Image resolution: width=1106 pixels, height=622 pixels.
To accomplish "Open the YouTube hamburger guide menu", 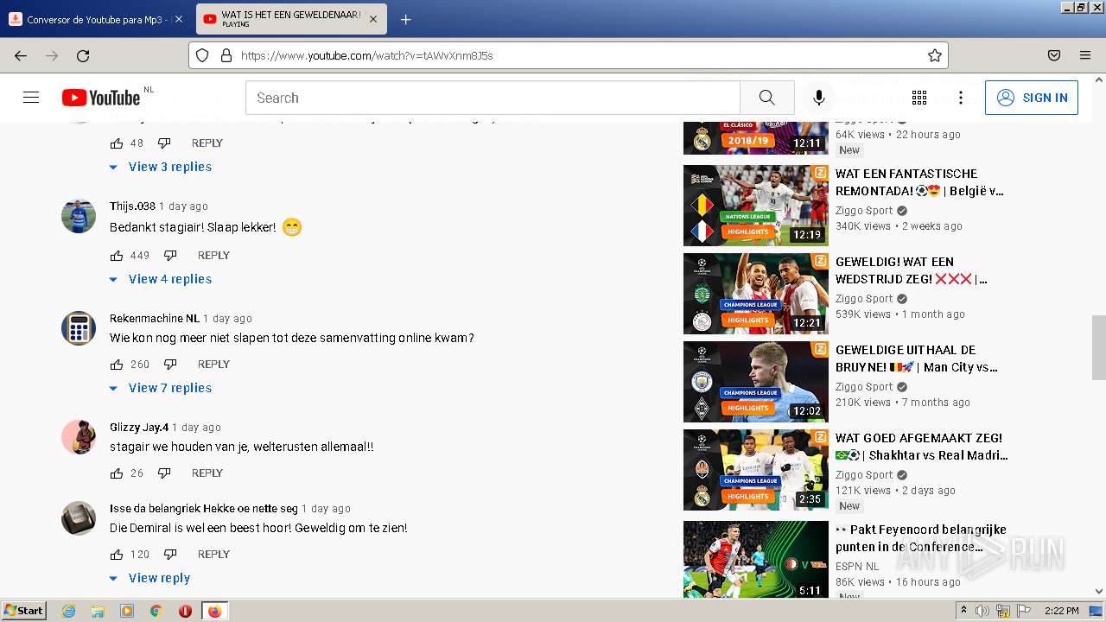I will pos(31,98).
